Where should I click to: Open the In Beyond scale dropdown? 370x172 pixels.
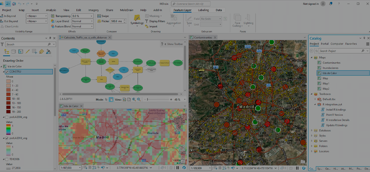(46, 16)
